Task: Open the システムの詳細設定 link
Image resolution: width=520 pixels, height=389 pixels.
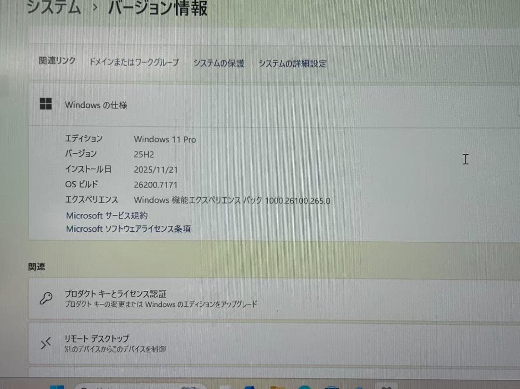Action: pos(293,63)
